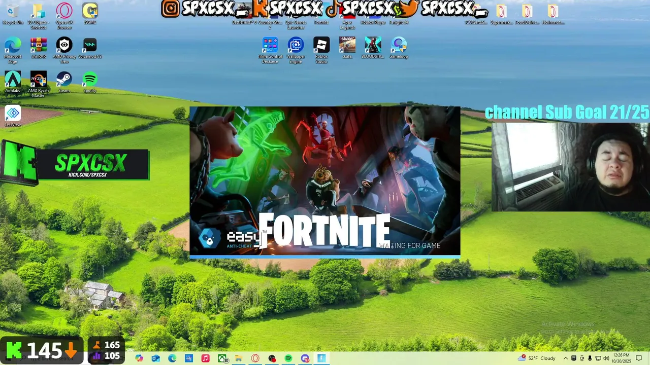Select the Gameloop desktop icon
650x365 pixels.
pos(399,48)
